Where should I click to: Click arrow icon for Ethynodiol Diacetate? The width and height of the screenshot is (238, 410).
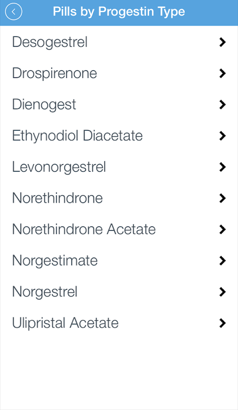(x=222, y=136)
